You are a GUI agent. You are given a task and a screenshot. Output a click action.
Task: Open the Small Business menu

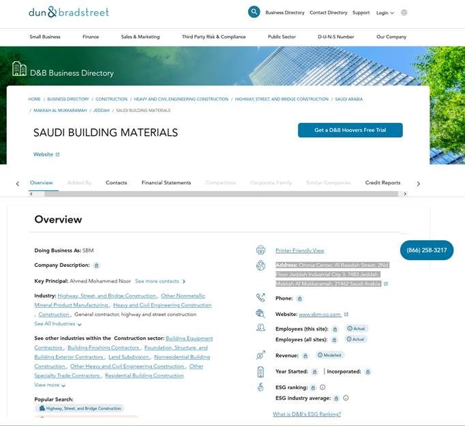coord(45,37)
